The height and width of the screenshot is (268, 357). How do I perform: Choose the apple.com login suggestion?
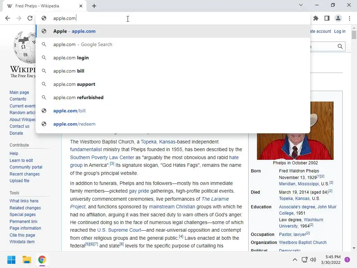click(x=173, y=58)
